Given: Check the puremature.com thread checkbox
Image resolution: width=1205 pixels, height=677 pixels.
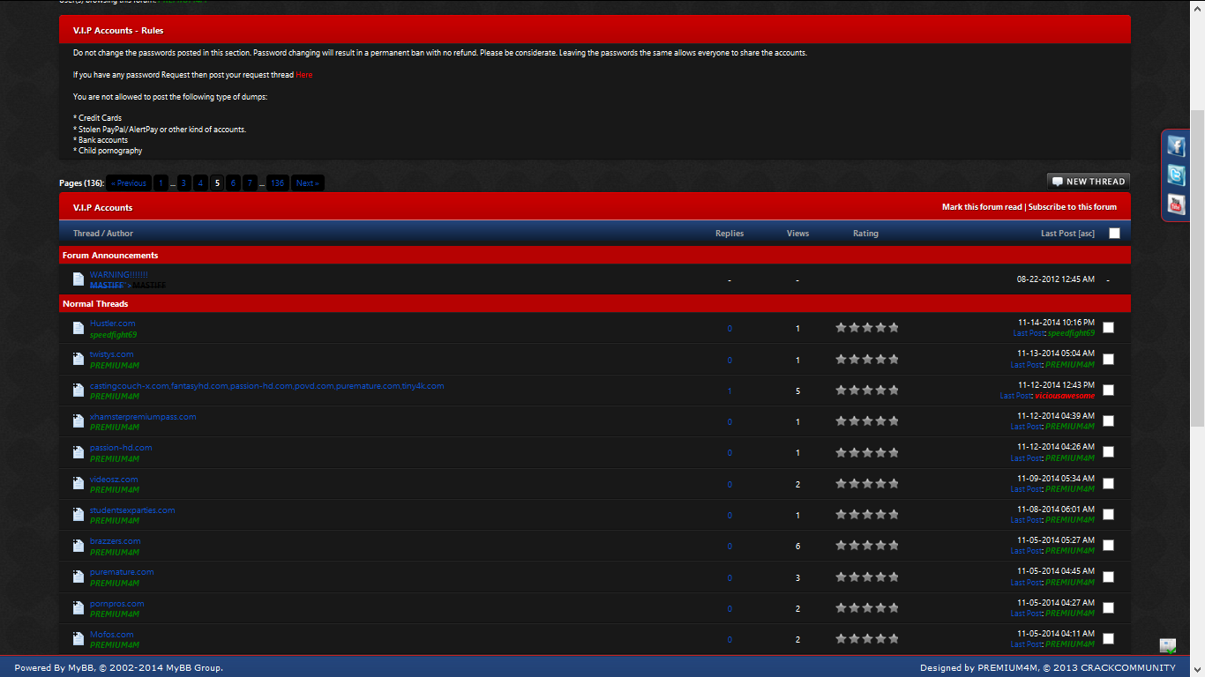Looking at the screenshot, I should click(1108, 577).
